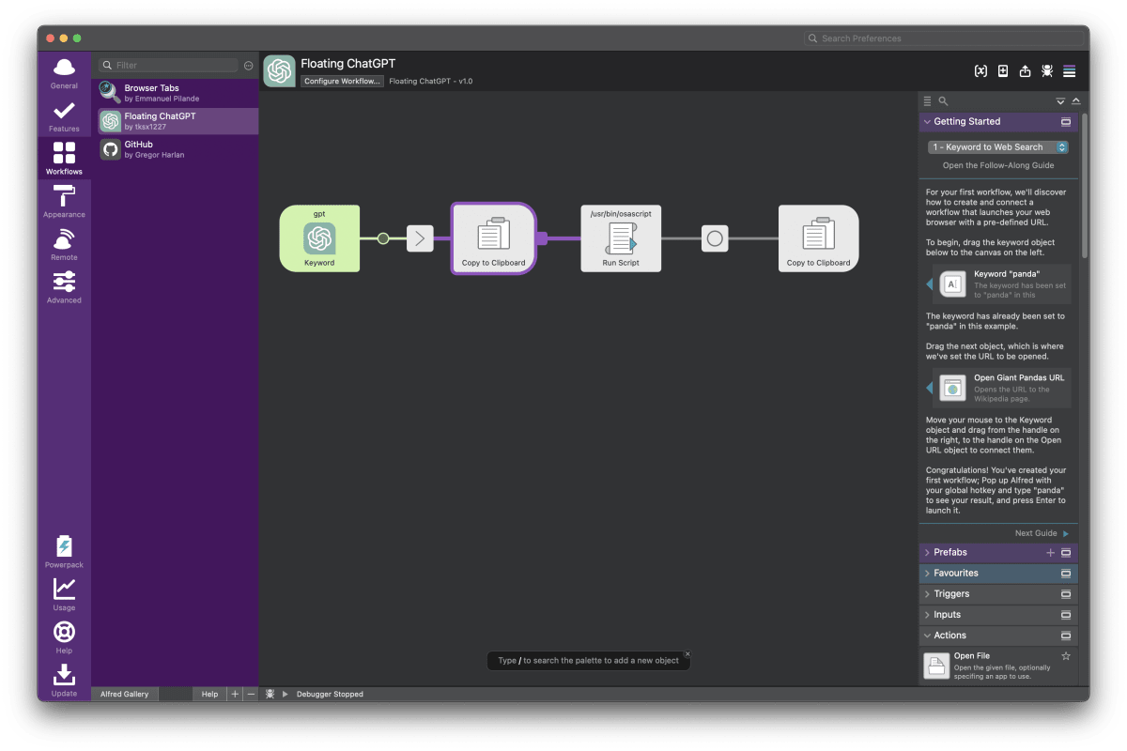
Task: Open the Powerpack section
Action: pyautogui.click(x=64, y=552)
